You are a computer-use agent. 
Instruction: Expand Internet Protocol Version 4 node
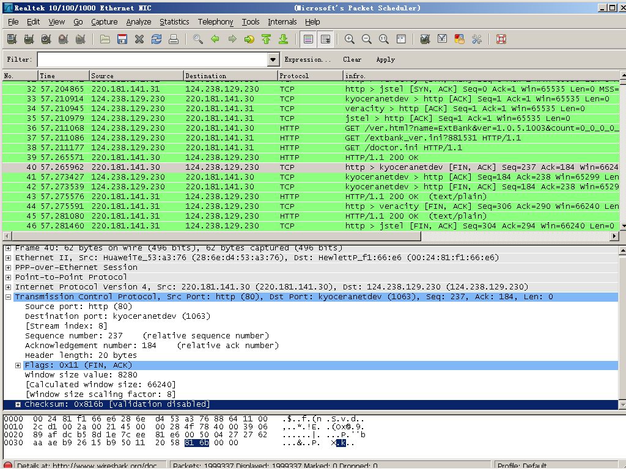pos(8,287)
